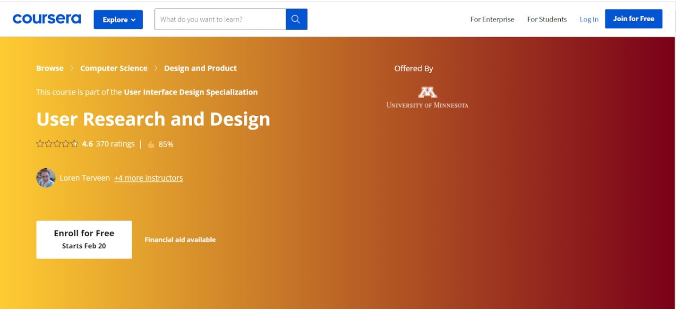Click Loren Terveen's profile photo
The width and height of the screenshot is (676, 309).
46,178
